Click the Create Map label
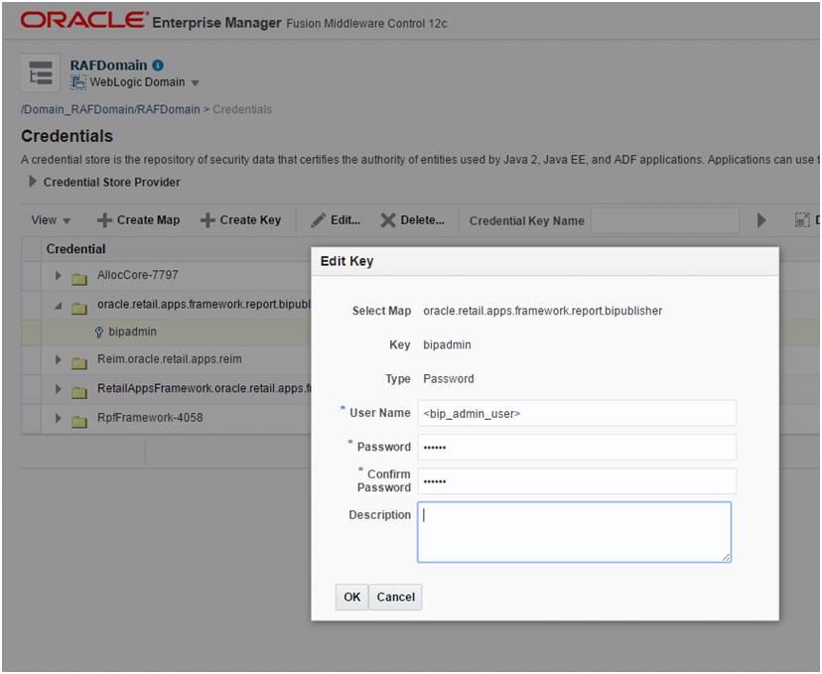This screenshot has width=822, height=674. 148,220
